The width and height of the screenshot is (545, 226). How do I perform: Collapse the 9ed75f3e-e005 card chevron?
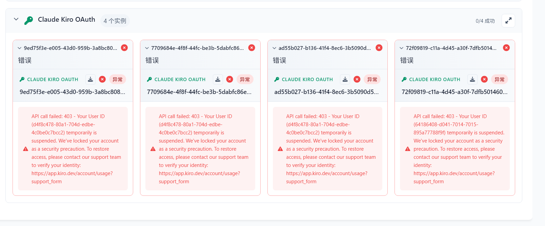click(20, 48)
